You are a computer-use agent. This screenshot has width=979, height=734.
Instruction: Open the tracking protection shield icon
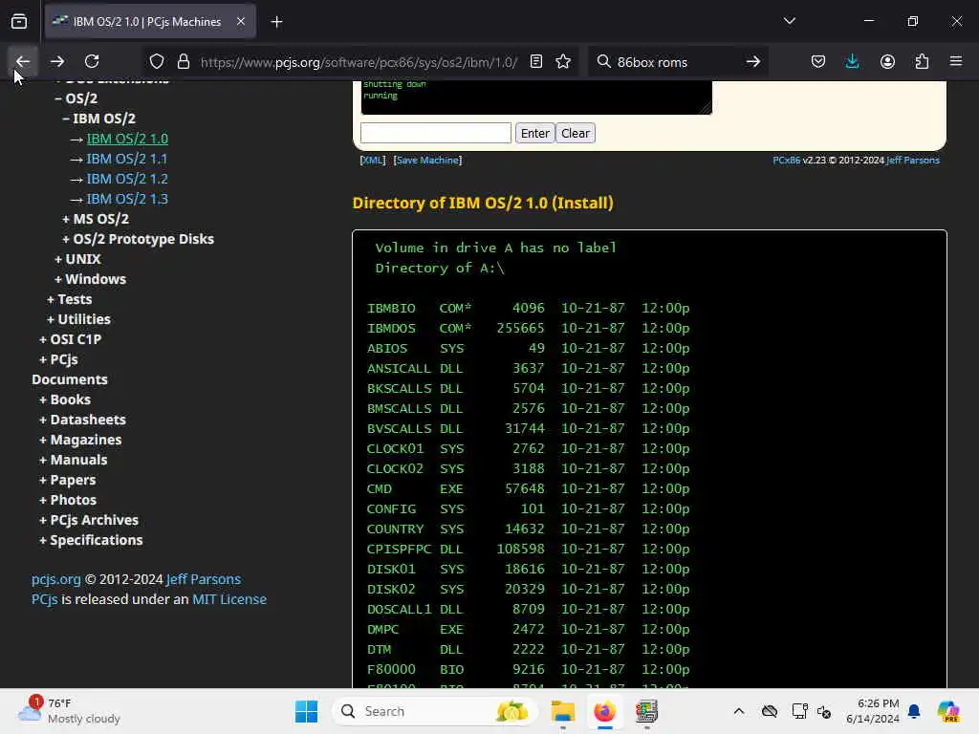[157, 61]
